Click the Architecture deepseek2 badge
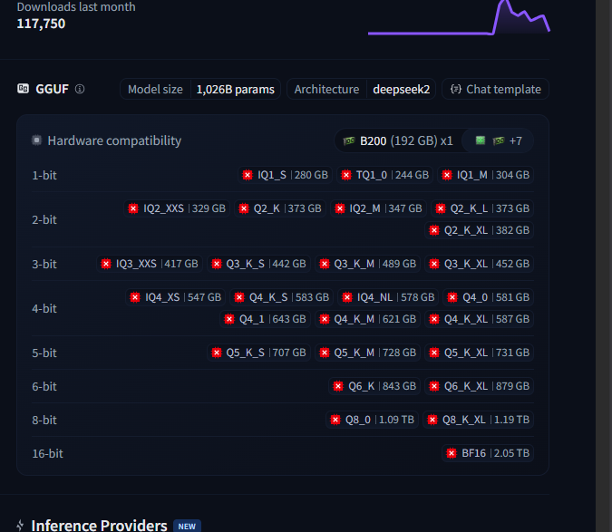This screenshot has height=532, width=612. (x=361, y=89)
